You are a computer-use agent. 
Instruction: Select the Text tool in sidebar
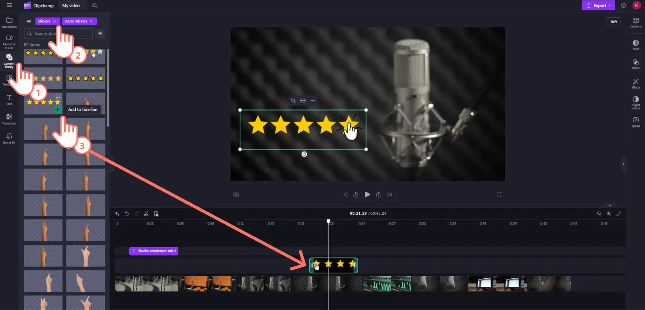(x=9, y=100)
